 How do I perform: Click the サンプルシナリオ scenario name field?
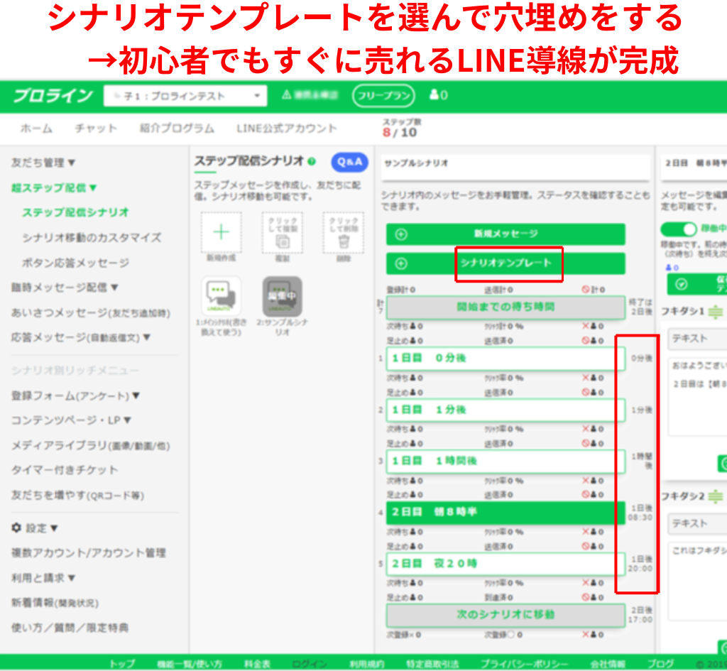tap(515, 167)
